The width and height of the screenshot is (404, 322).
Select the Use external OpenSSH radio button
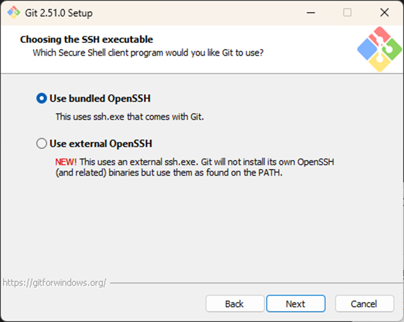(x=41, y=144)
